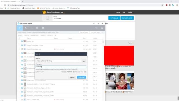Image resolution: width=179 pixels, height=101 pixels.
Task: Open the FAQ link on OnlineVideoConverter
Action: (x=124, y=12)
